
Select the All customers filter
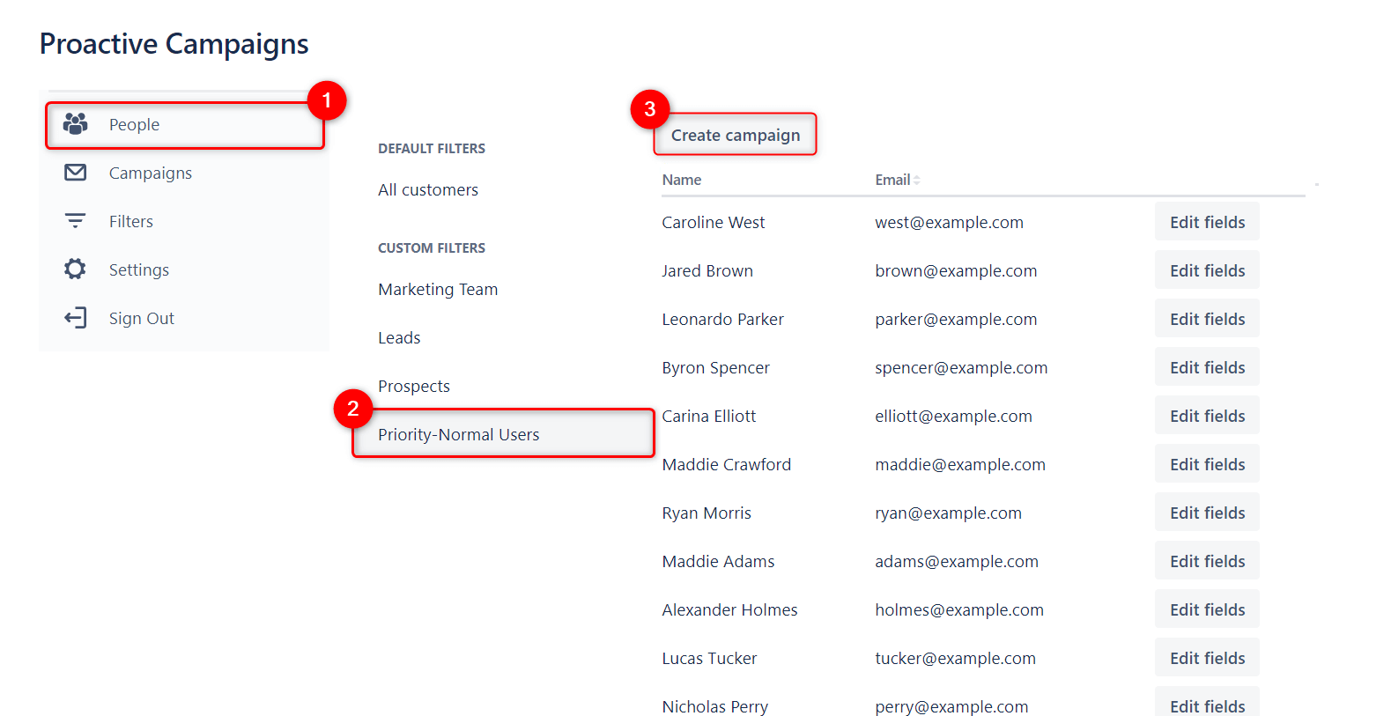coord(428,190)
